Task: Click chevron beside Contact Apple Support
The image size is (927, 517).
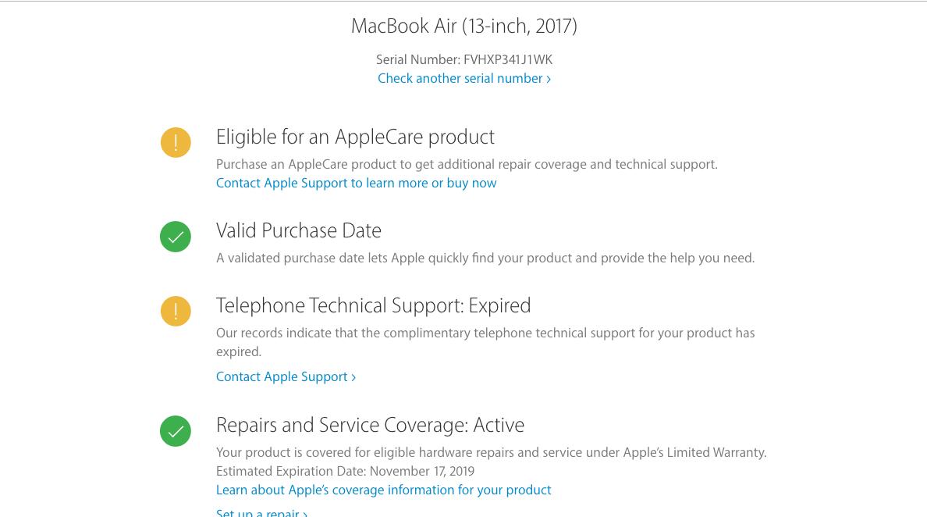Action: pyautogui.click(x=353, y=377)
